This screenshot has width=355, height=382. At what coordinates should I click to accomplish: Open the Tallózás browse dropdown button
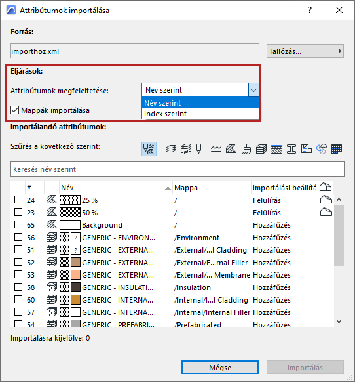coord(305,51)
